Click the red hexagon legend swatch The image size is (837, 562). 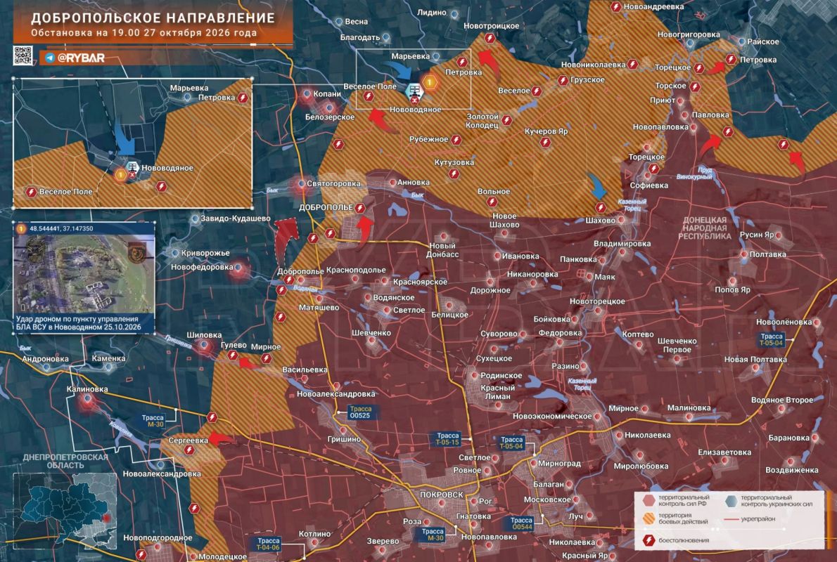[648, 500]
